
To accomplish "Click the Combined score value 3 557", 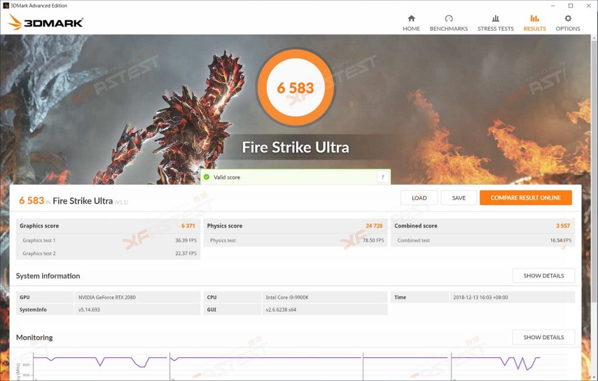I will pos(563,225).
